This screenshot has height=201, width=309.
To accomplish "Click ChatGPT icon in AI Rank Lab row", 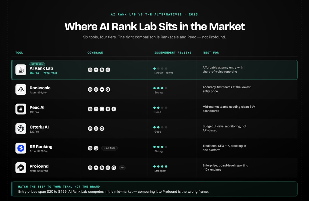I will (x=90, y=70).
